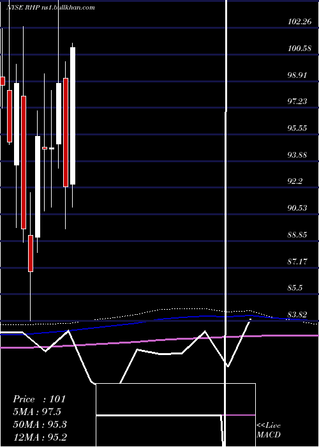Click the 97.23 price axis label
Screen dimensions: 319x447
coord(297,101)
